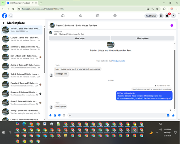Open Microsoft Edge from the taskbar
The image size is (180, 144).
pyautogui.click(x=24, y=124)
